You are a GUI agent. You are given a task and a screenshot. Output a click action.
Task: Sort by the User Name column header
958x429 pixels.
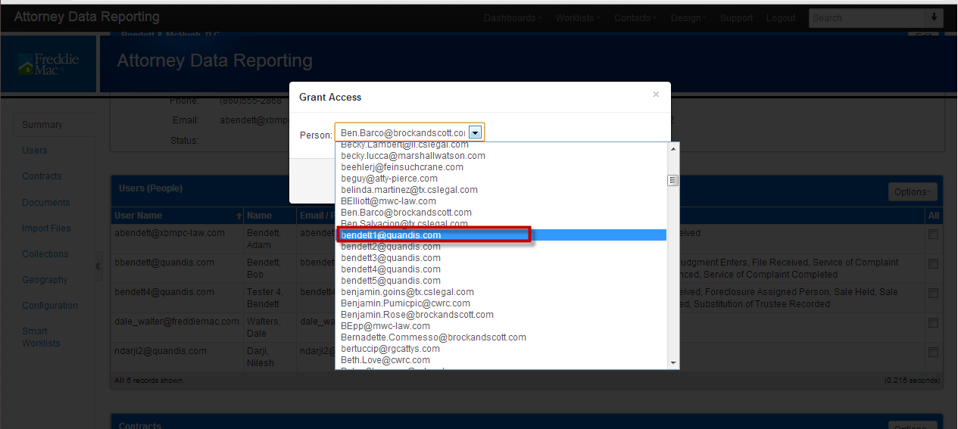177,216
